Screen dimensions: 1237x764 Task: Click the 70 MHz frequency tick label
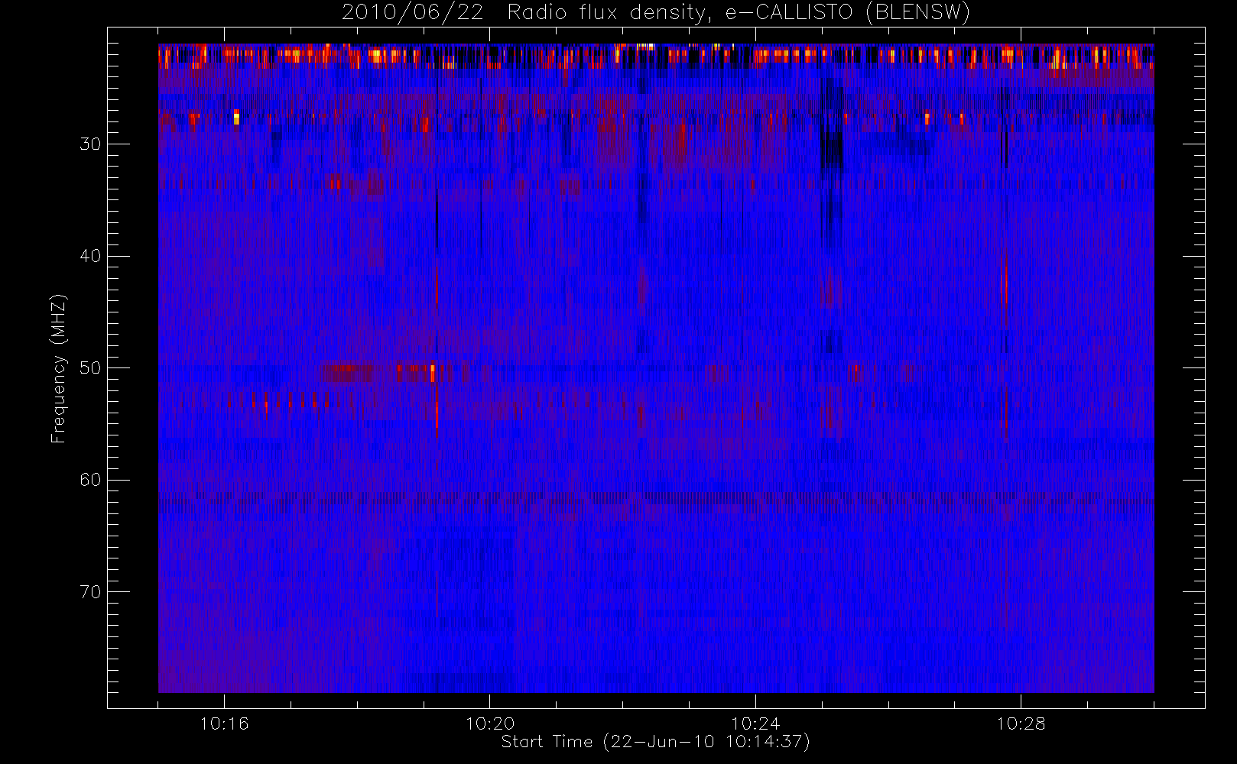tap(90, 592)
